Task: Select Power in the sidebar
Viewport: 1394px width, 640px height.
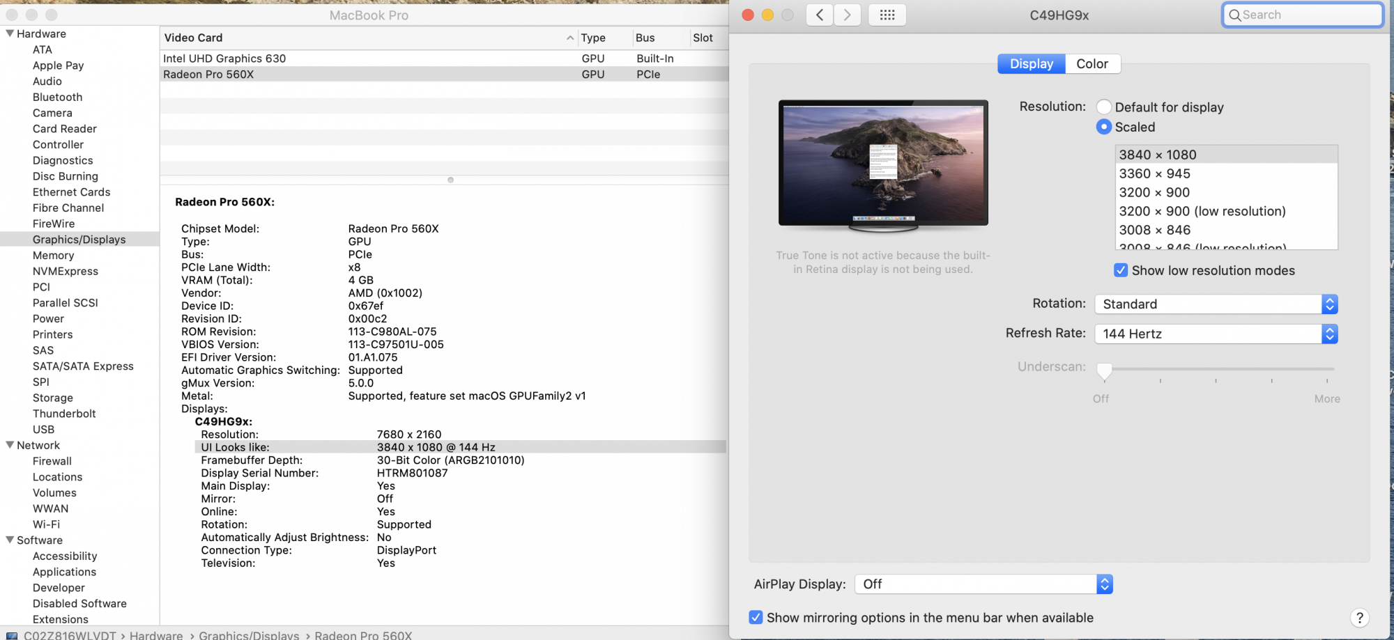Action: click(49, 318)
